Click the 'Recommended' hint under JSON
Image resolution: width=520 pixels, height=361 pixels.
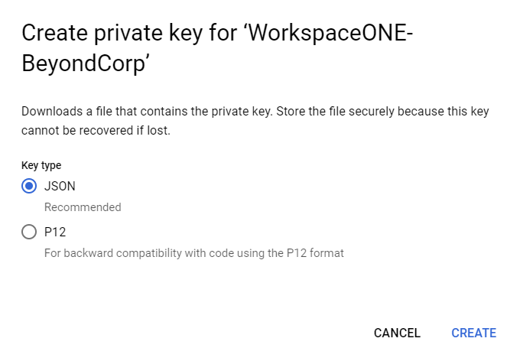pyautogui.click(x=83, y=207)
